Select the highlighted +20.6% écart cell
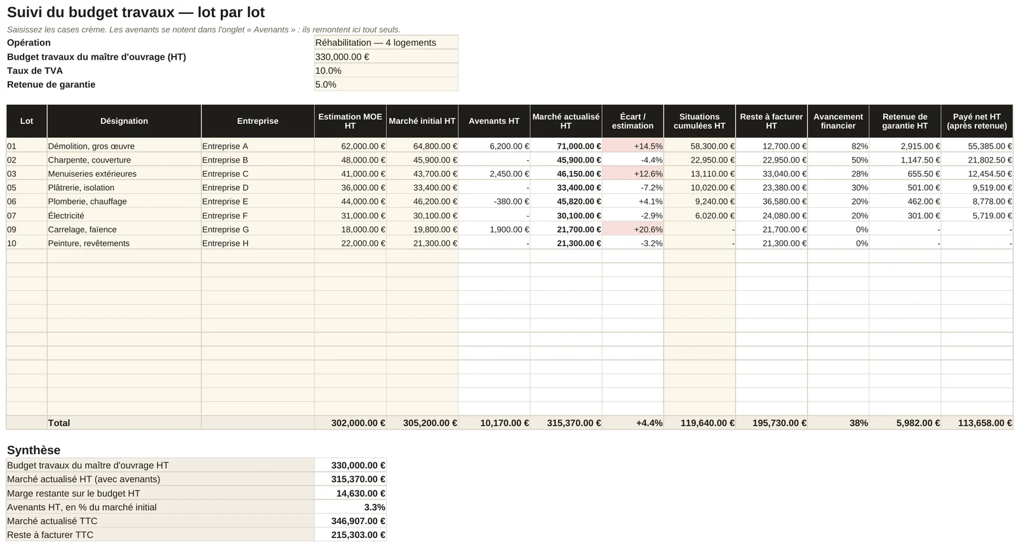This screenshot has width=1016, height=547. pyautogui.click(x=632, y=229)
